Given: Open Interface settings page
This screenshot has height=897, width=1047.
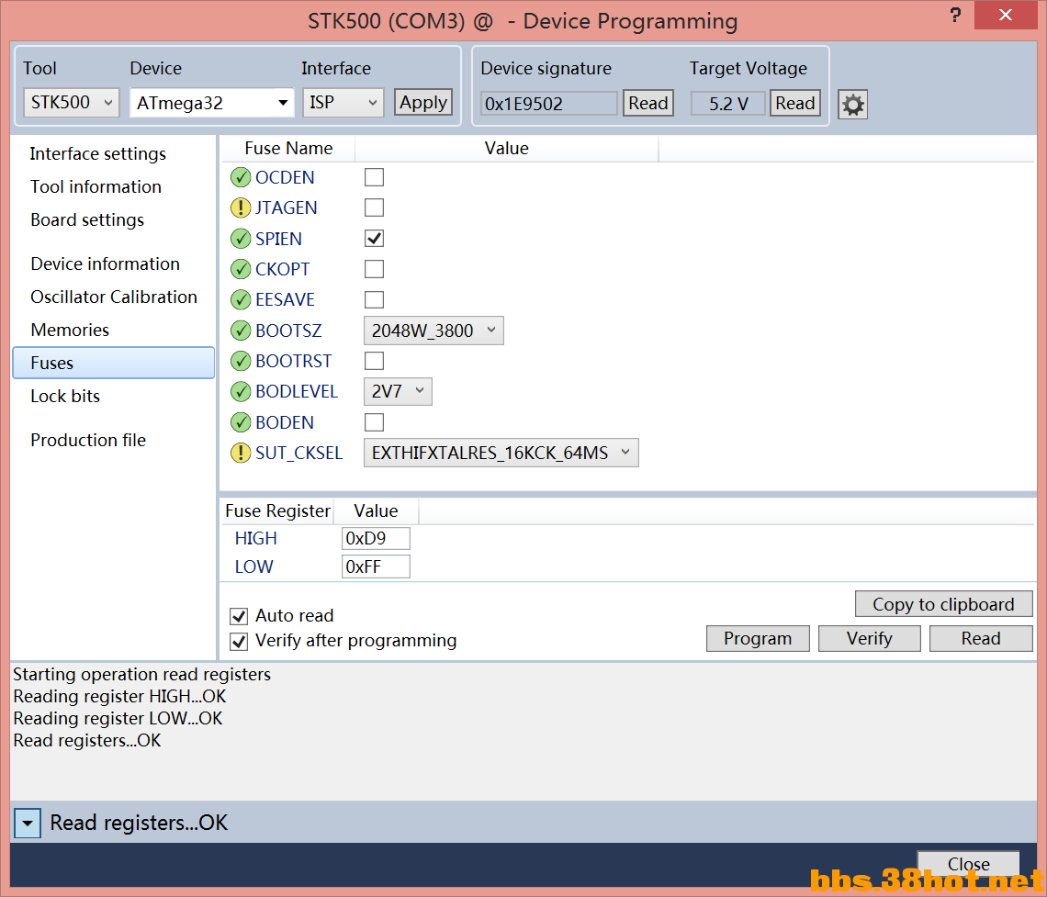Looking at the screenshot, I should (x=98, y=154).
